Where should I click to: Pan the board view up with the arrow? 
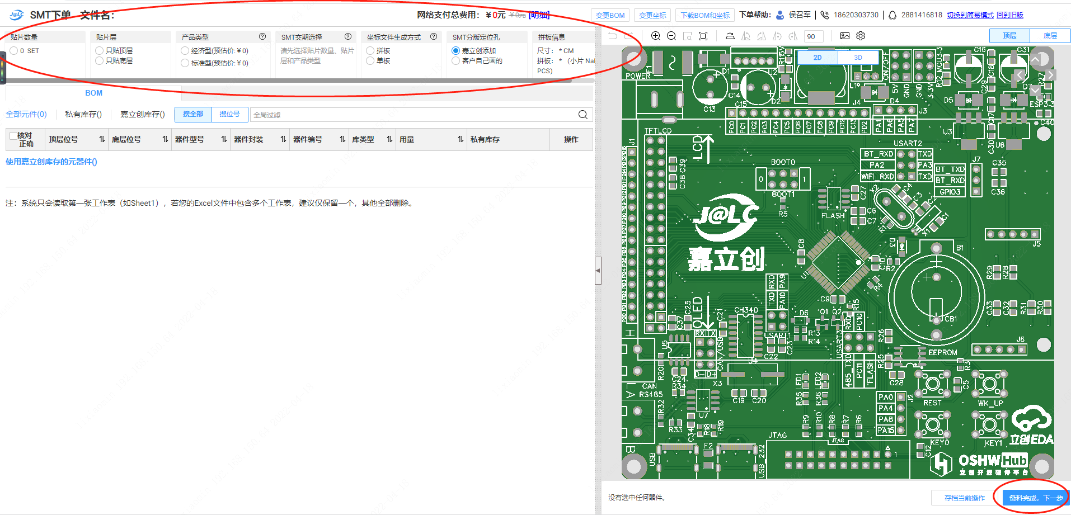pyautogui.click(x=1035, y=60)
